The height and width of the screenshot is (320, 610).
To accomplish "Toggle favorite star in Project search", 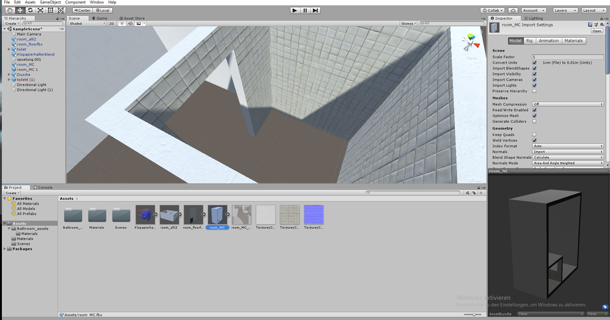I will tap(481, 193).
